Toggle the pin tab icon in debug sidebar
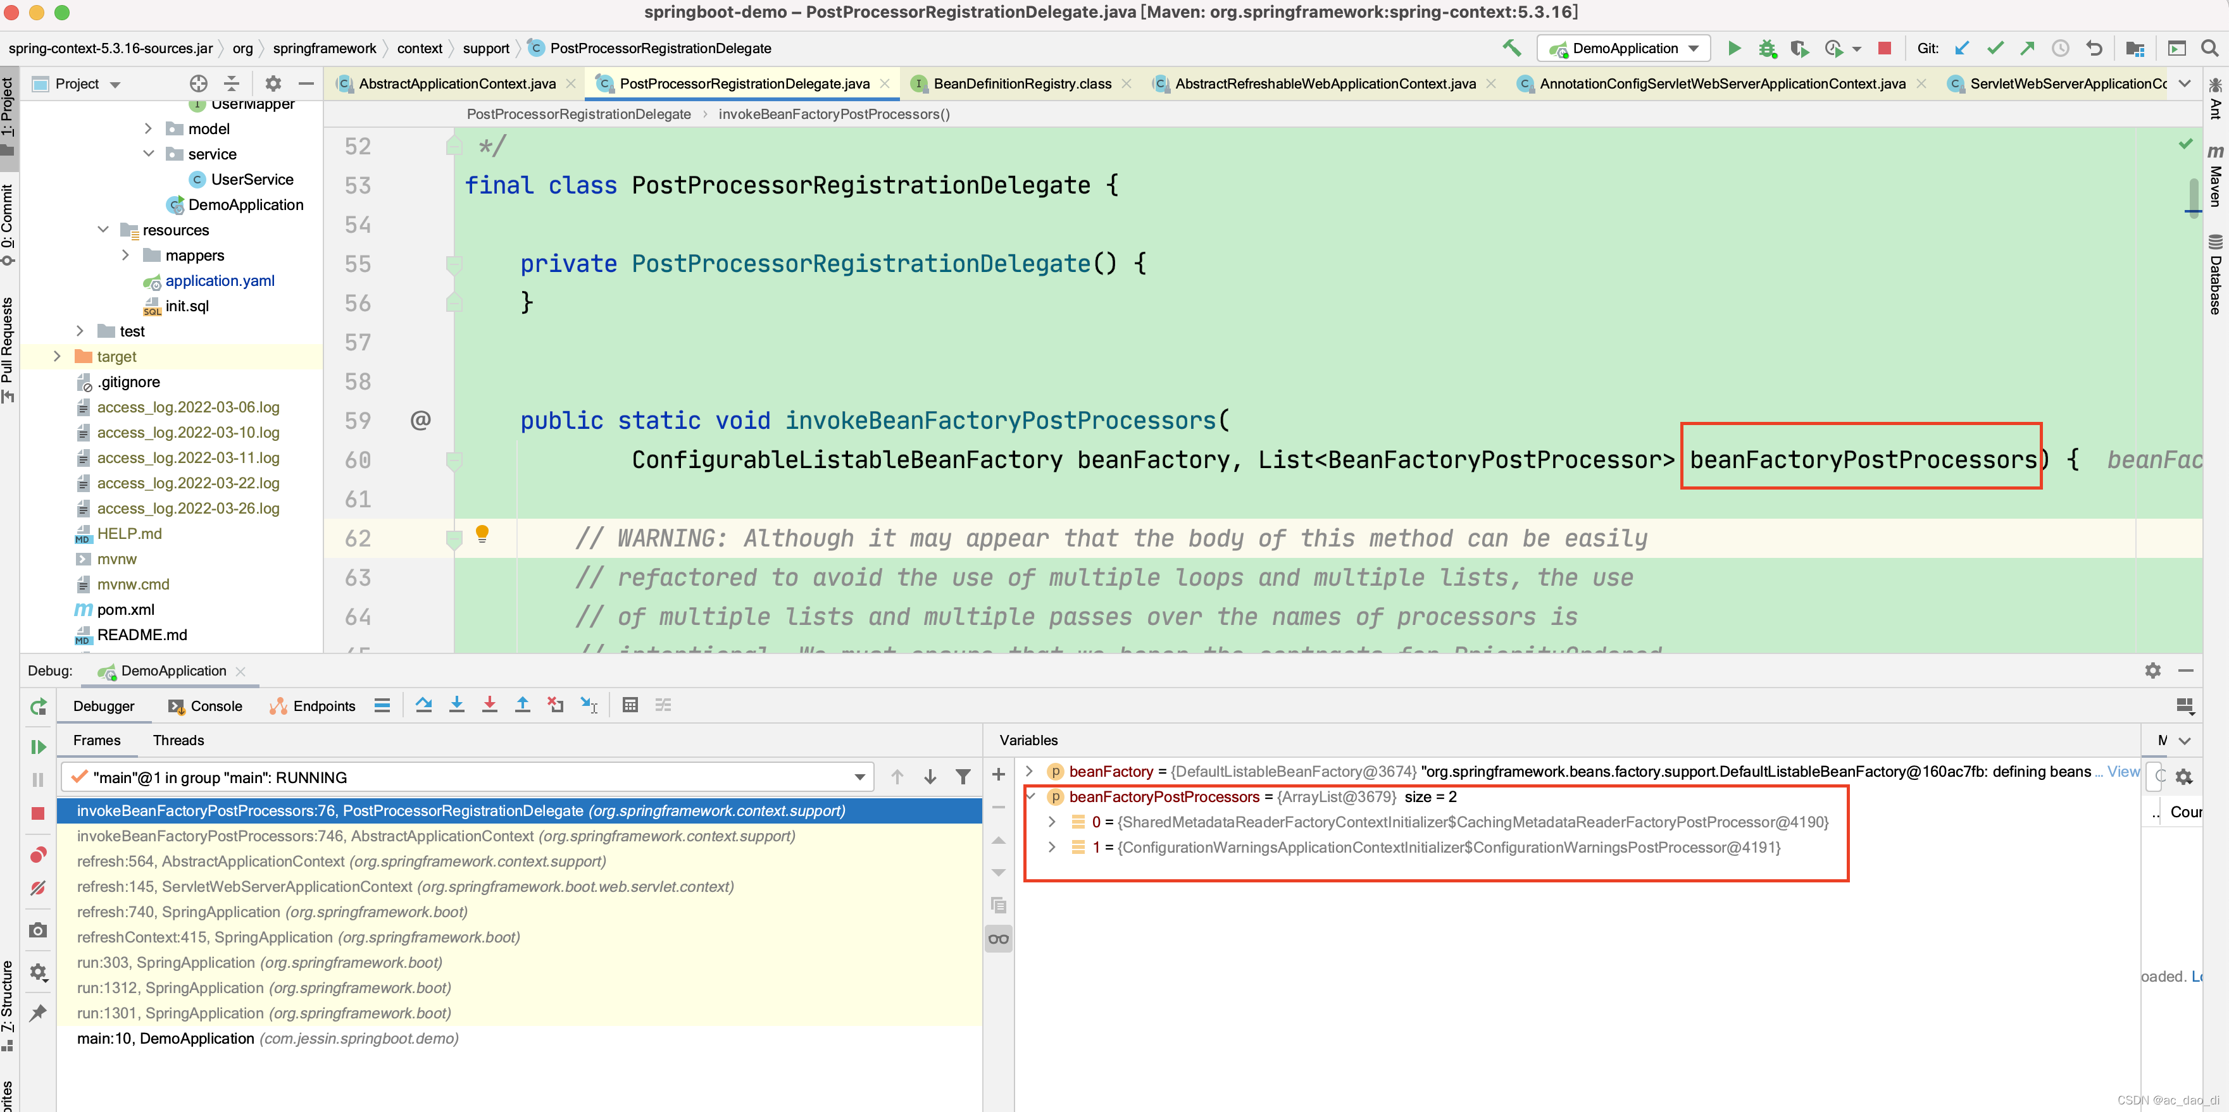Image resolution: width=2229 pixels, height=1112 pixels. 38,1013
